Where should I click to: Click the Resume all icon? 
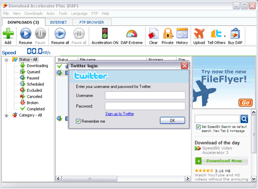(60, 34)
